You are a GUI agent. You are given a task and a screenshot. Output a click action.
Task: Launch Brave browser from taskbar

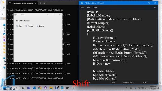pos(46,88)
